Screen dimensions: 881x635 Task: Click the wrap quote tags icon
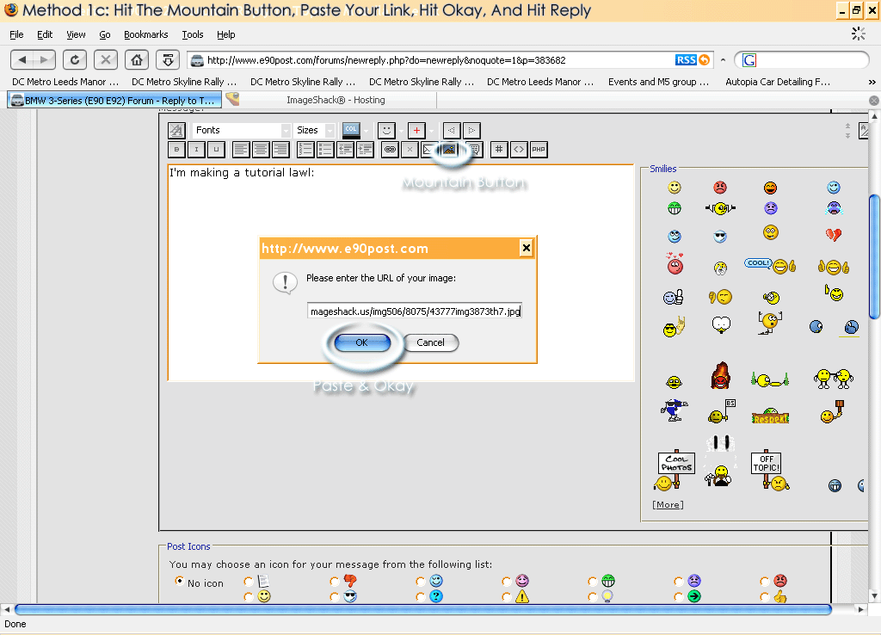tap(475, 150)
